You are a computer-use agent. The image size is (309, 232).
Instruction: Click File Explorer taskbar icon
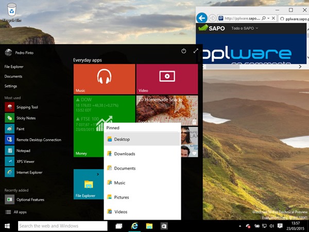149,226
